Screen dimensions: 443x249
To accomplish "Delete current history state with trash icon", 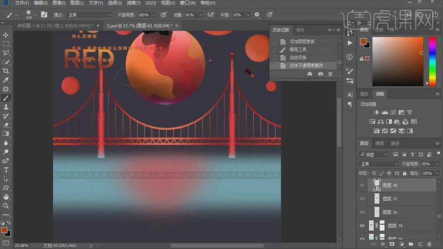I will coord(330,74).
